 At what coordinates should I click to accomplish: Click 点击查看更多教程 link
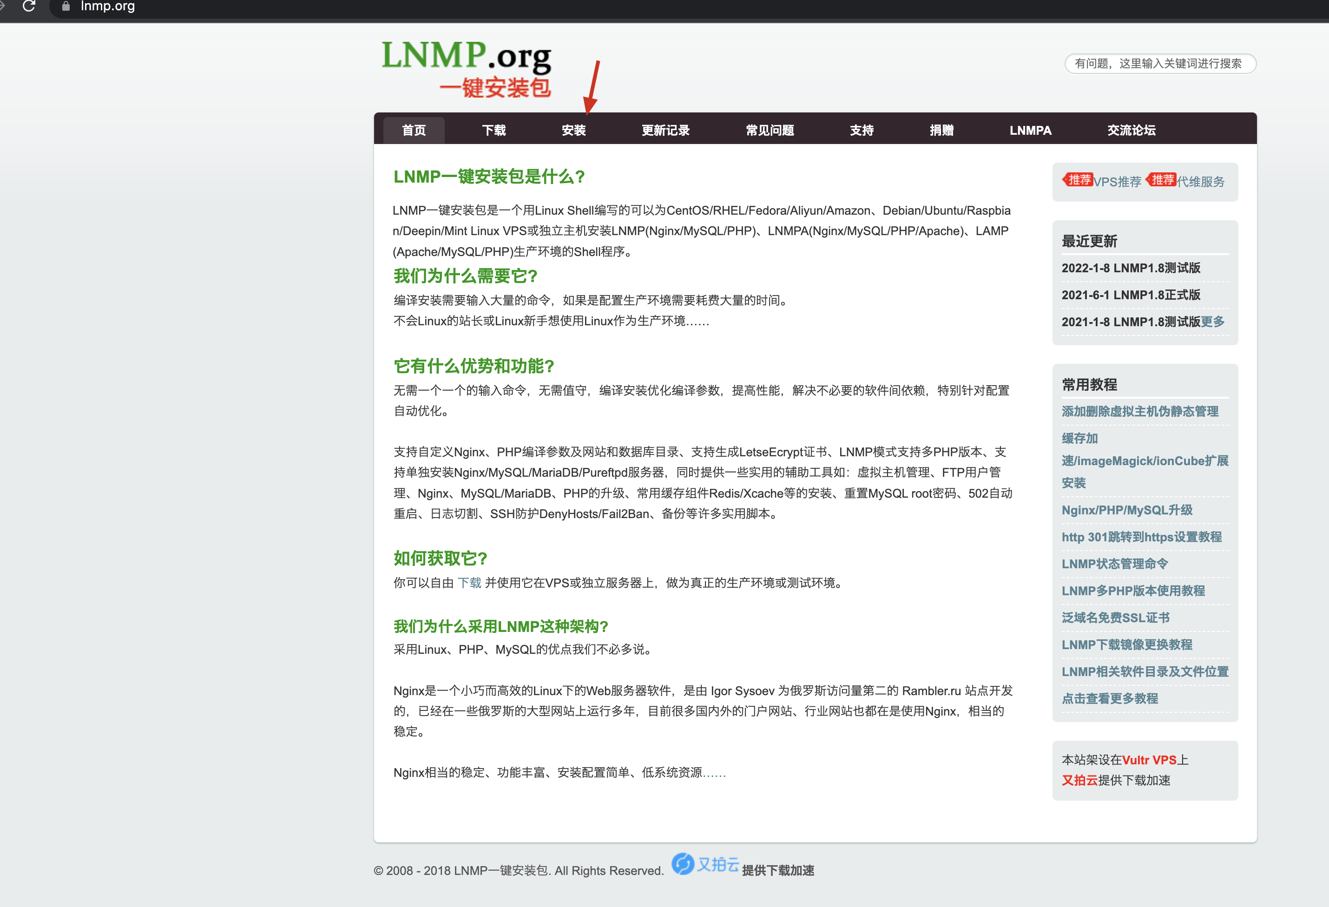tap(1109, 698)
